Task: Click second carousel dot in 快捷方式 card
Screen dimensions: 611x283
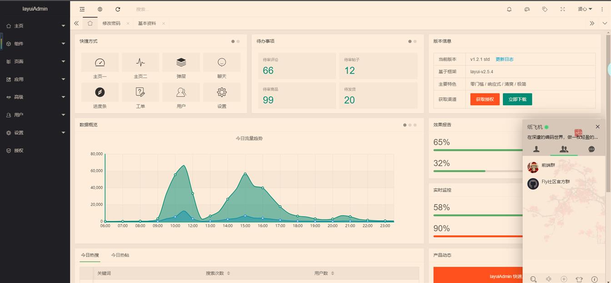Action: tap(238, 41)
